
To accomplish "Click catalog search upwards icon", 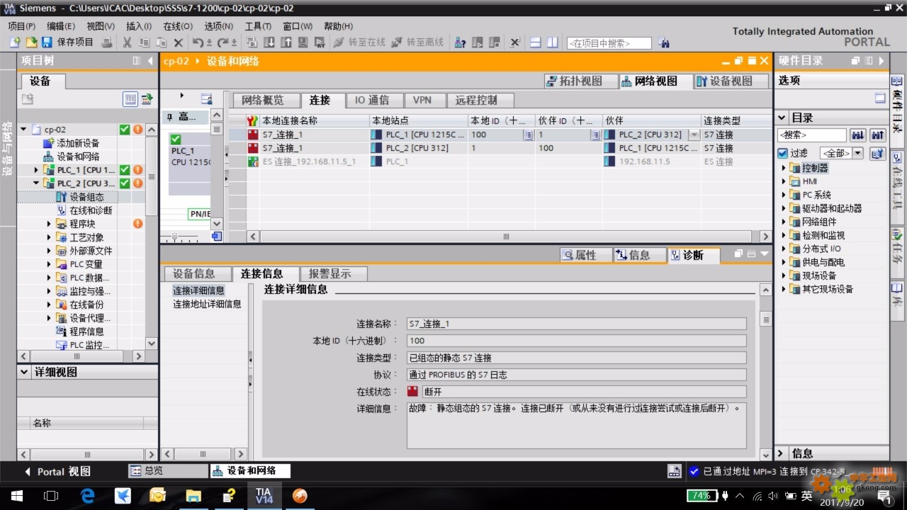I will click(878, 135).
